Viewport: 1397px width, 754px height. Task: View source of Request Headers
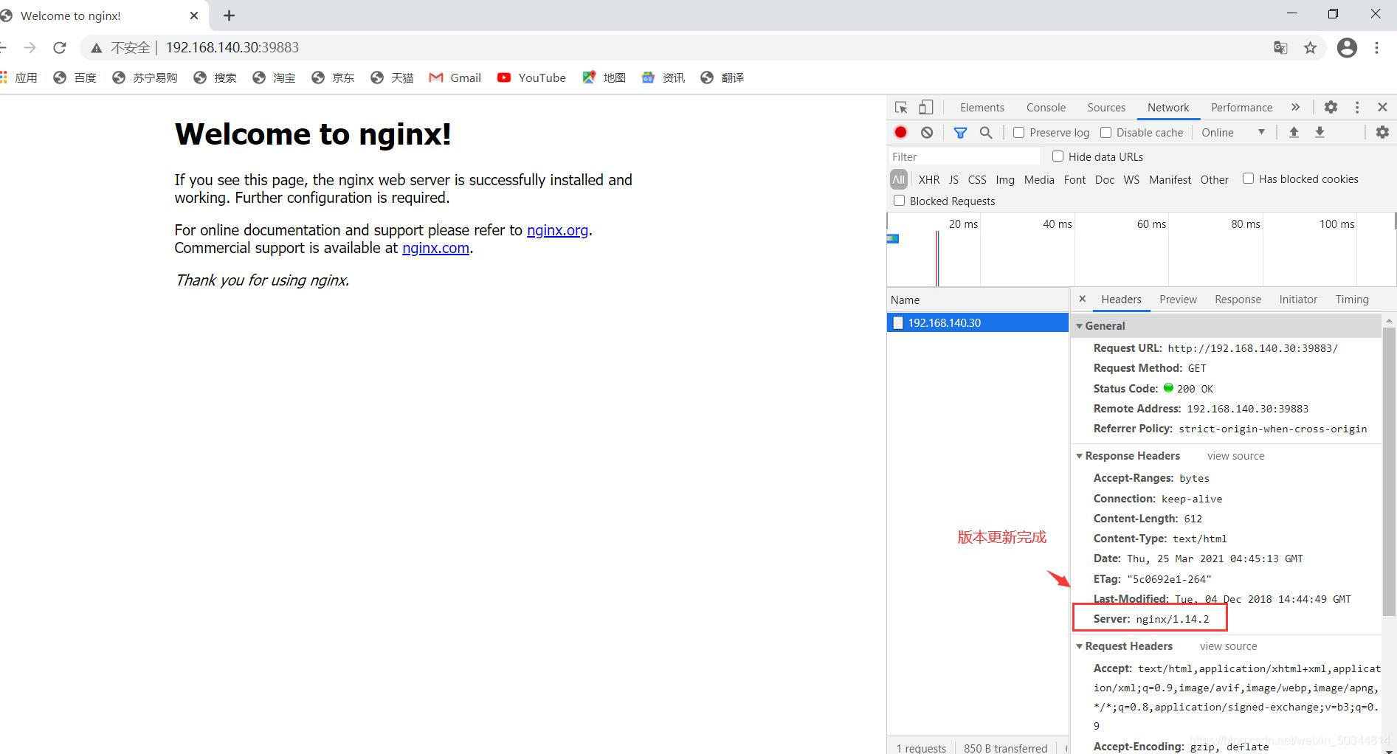coord(1228,646)
